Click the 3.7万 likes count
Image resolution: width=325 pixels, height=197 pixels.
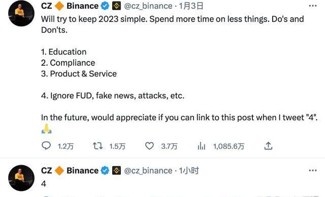coord(169,146)
